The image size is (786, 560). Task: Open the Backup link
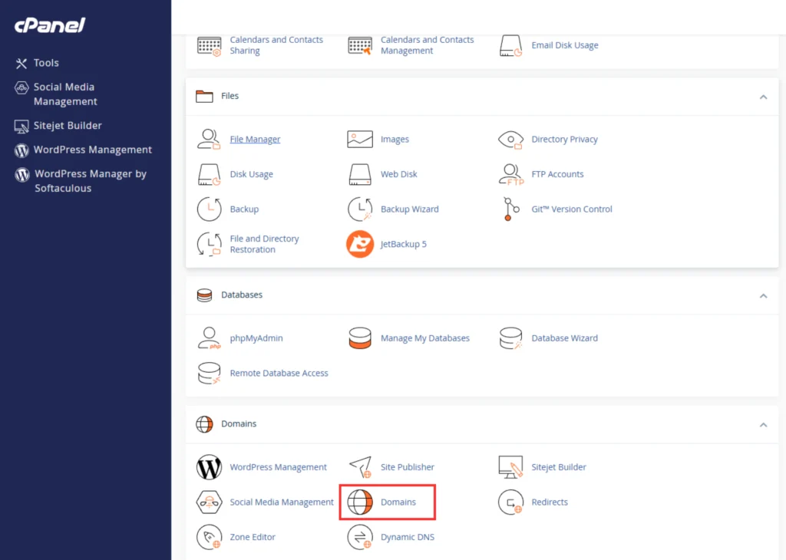[245, 209]
